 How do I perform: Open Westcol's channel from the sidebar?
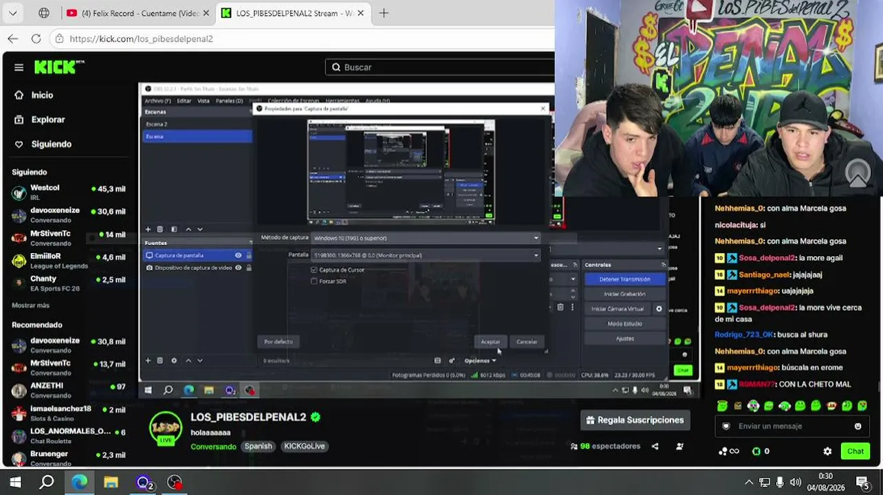tap(69, 192)
